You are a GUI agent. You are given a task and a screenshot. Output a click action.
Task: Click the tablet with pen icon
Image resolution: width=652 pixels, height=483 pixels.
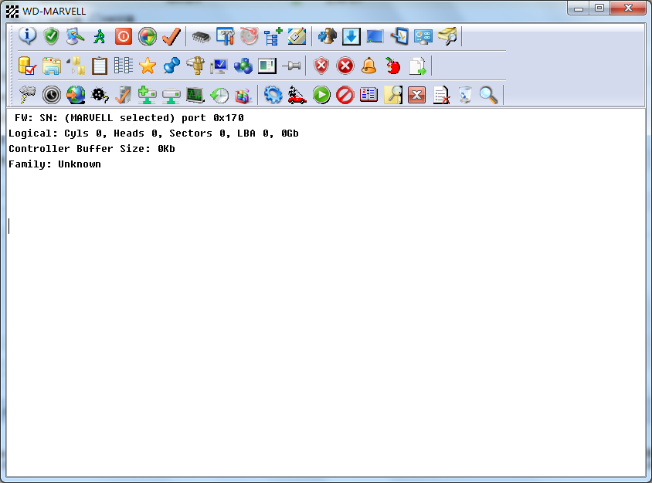point(399,36)
